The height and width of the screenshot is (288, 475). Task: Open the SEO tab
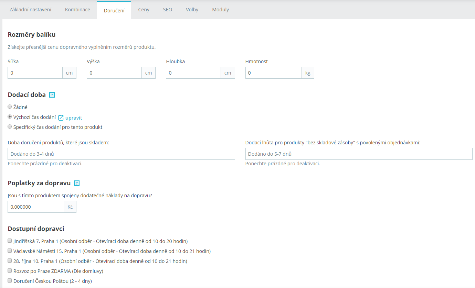(x=168, y=10)
